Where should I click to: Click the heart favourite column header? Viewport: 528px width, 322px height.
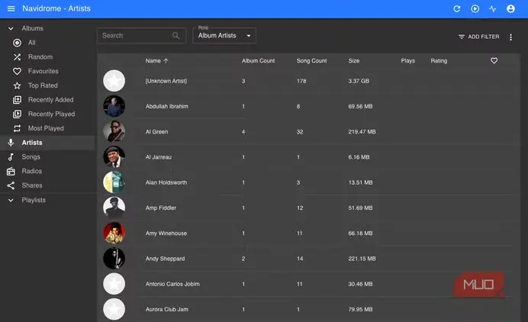494,60
